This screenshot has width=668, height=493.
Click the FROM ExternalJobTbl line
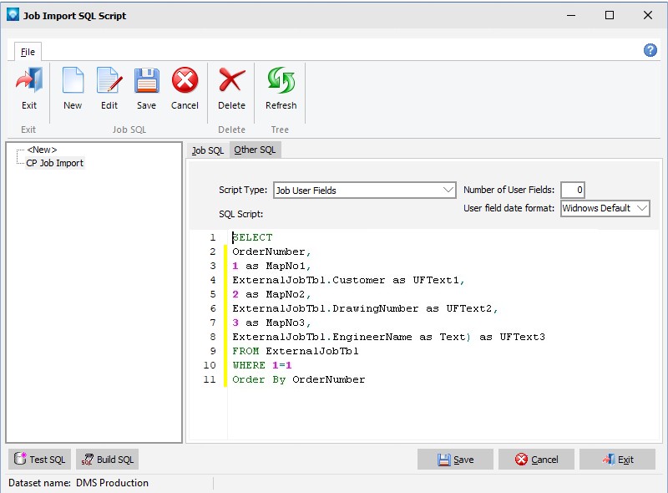(x=296, y=351)
